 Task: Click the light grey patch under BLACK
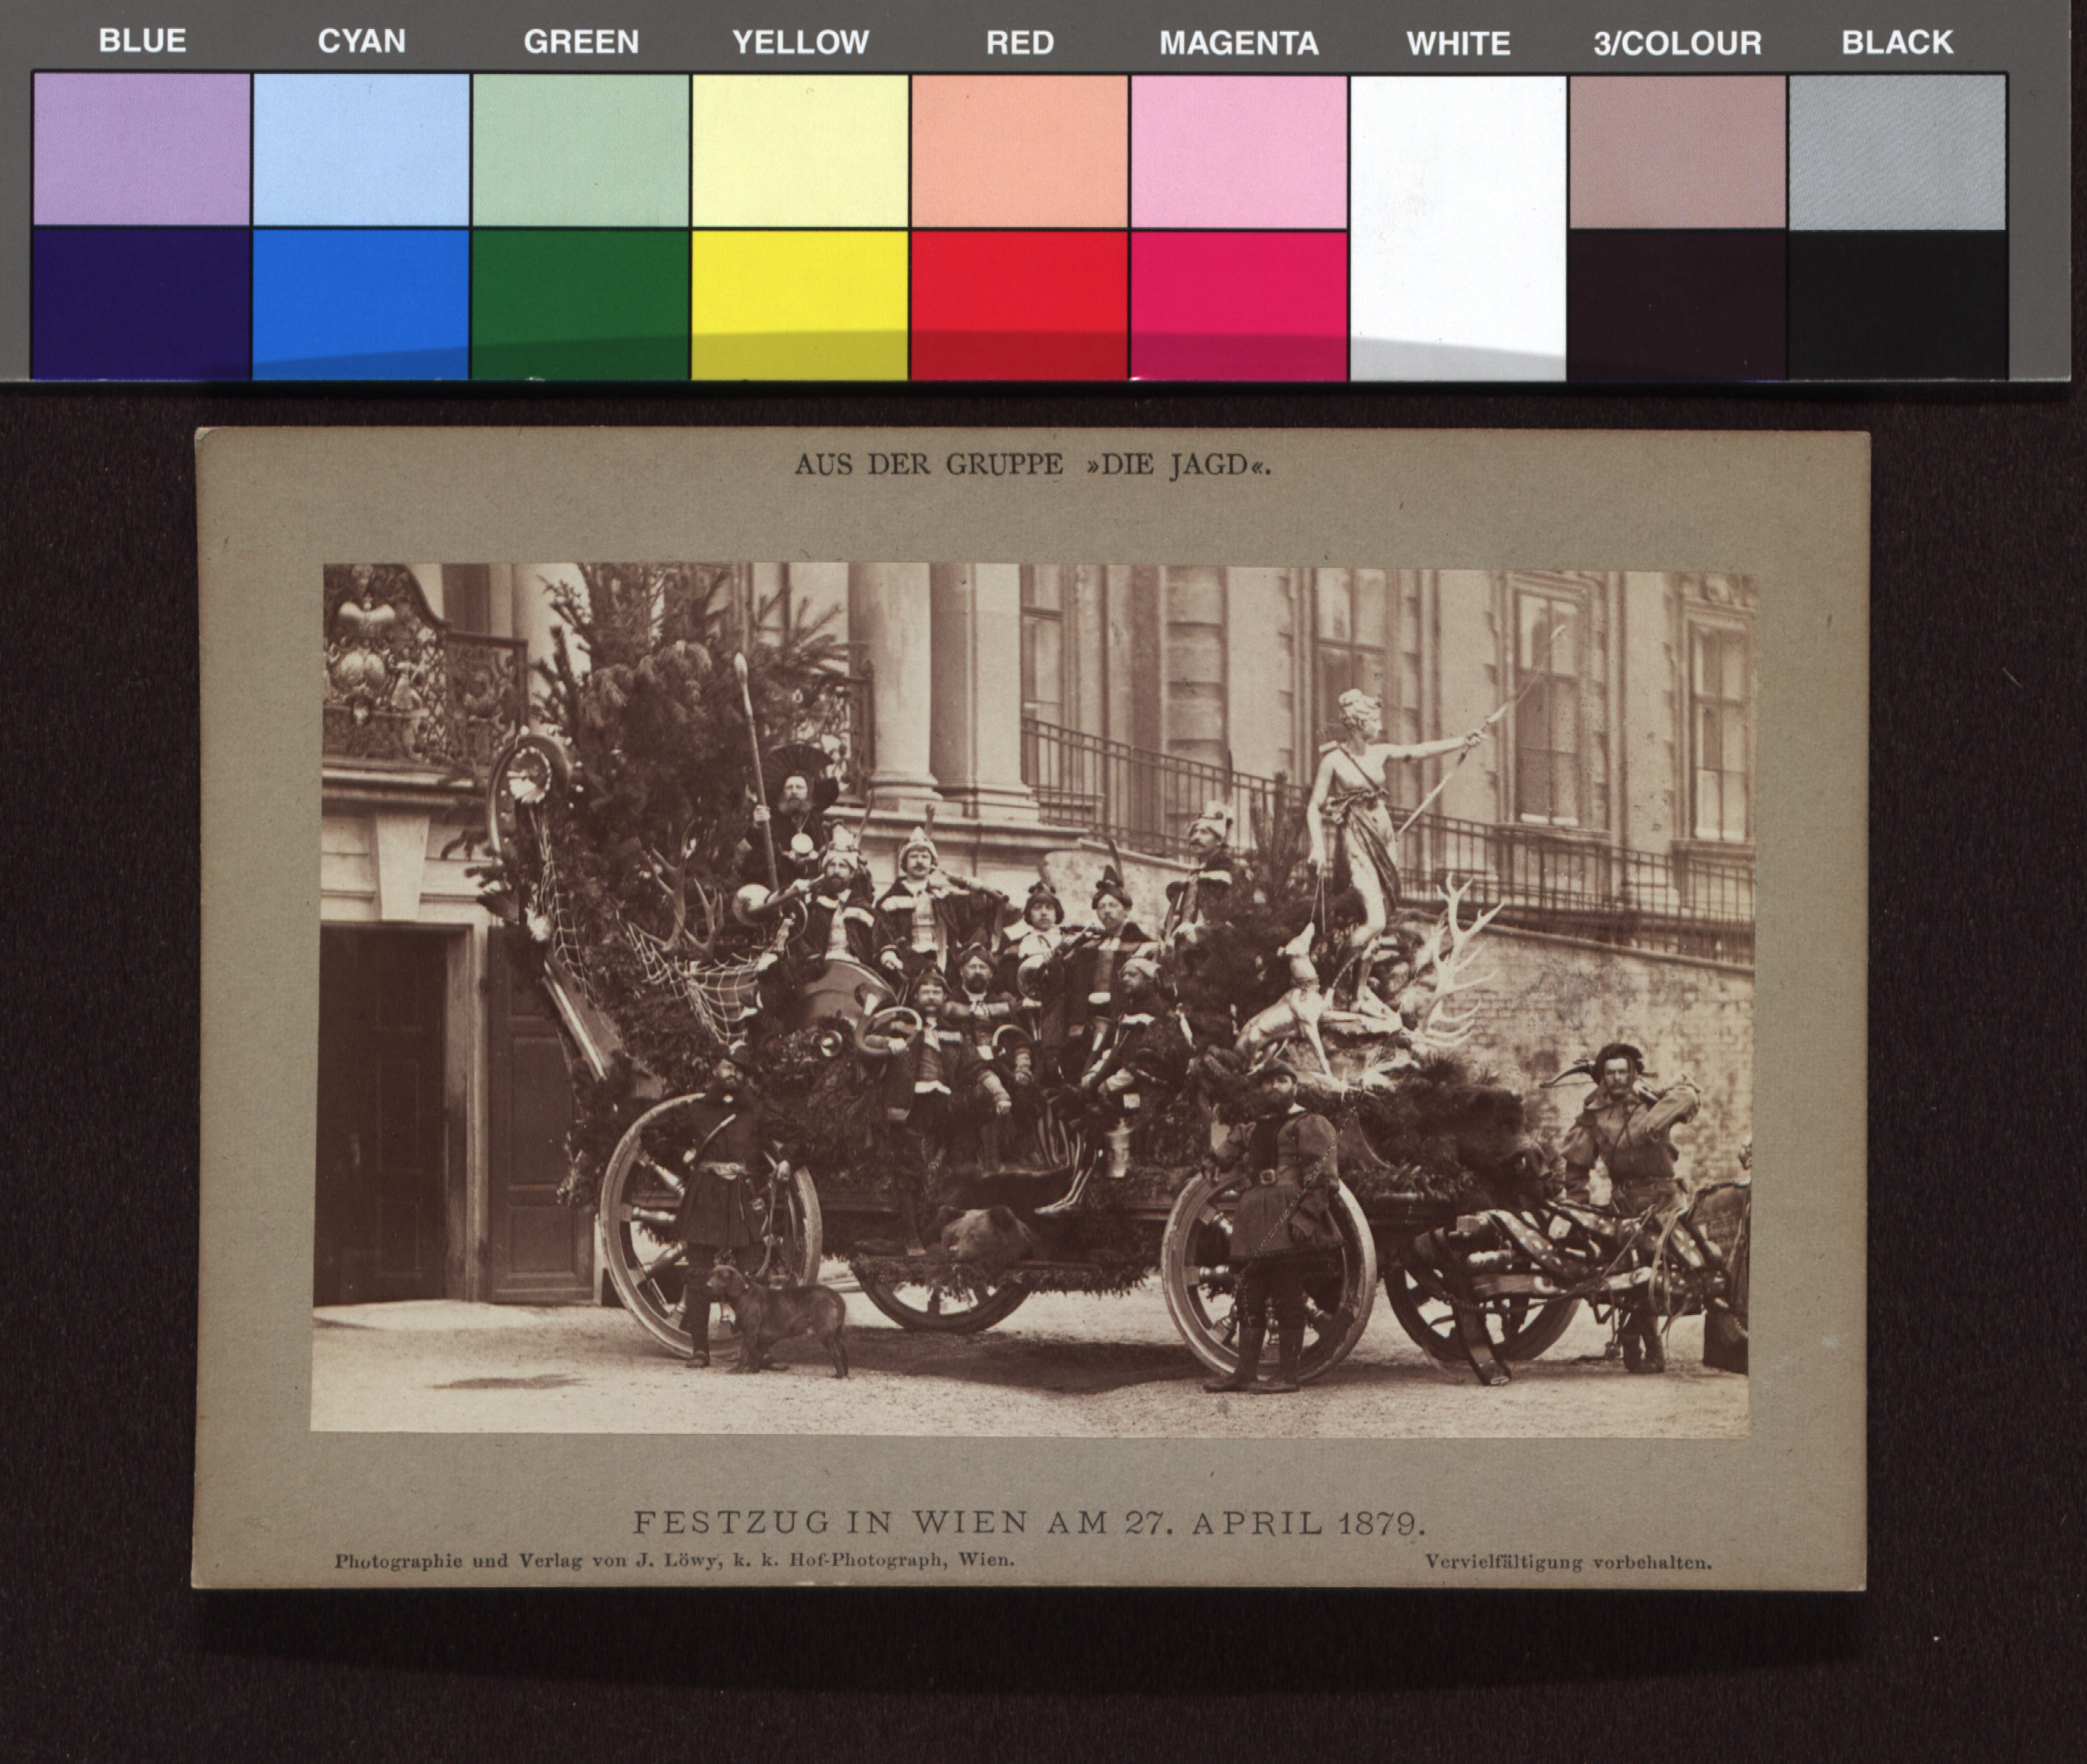click(x=1897, y=151)
